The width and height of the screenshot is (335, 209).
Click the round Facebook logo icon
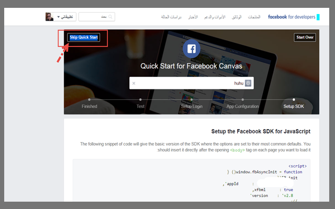pyautogui.click(x=192, y=49)
